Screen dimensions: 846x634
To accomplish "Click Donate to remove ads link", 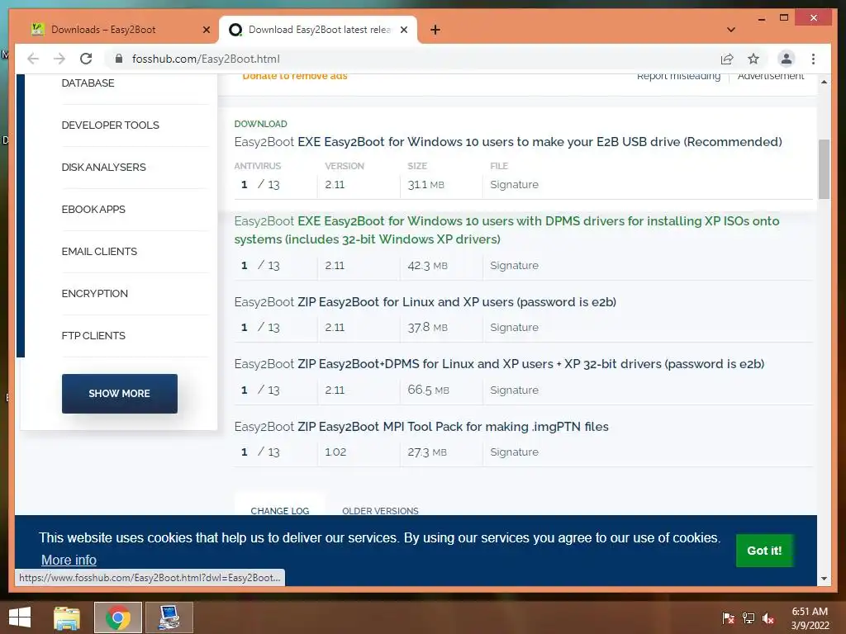I will (295, 76).
